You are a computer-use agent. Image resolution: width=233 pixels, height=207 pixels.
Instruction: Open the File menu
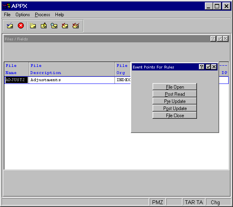[7, 15]
